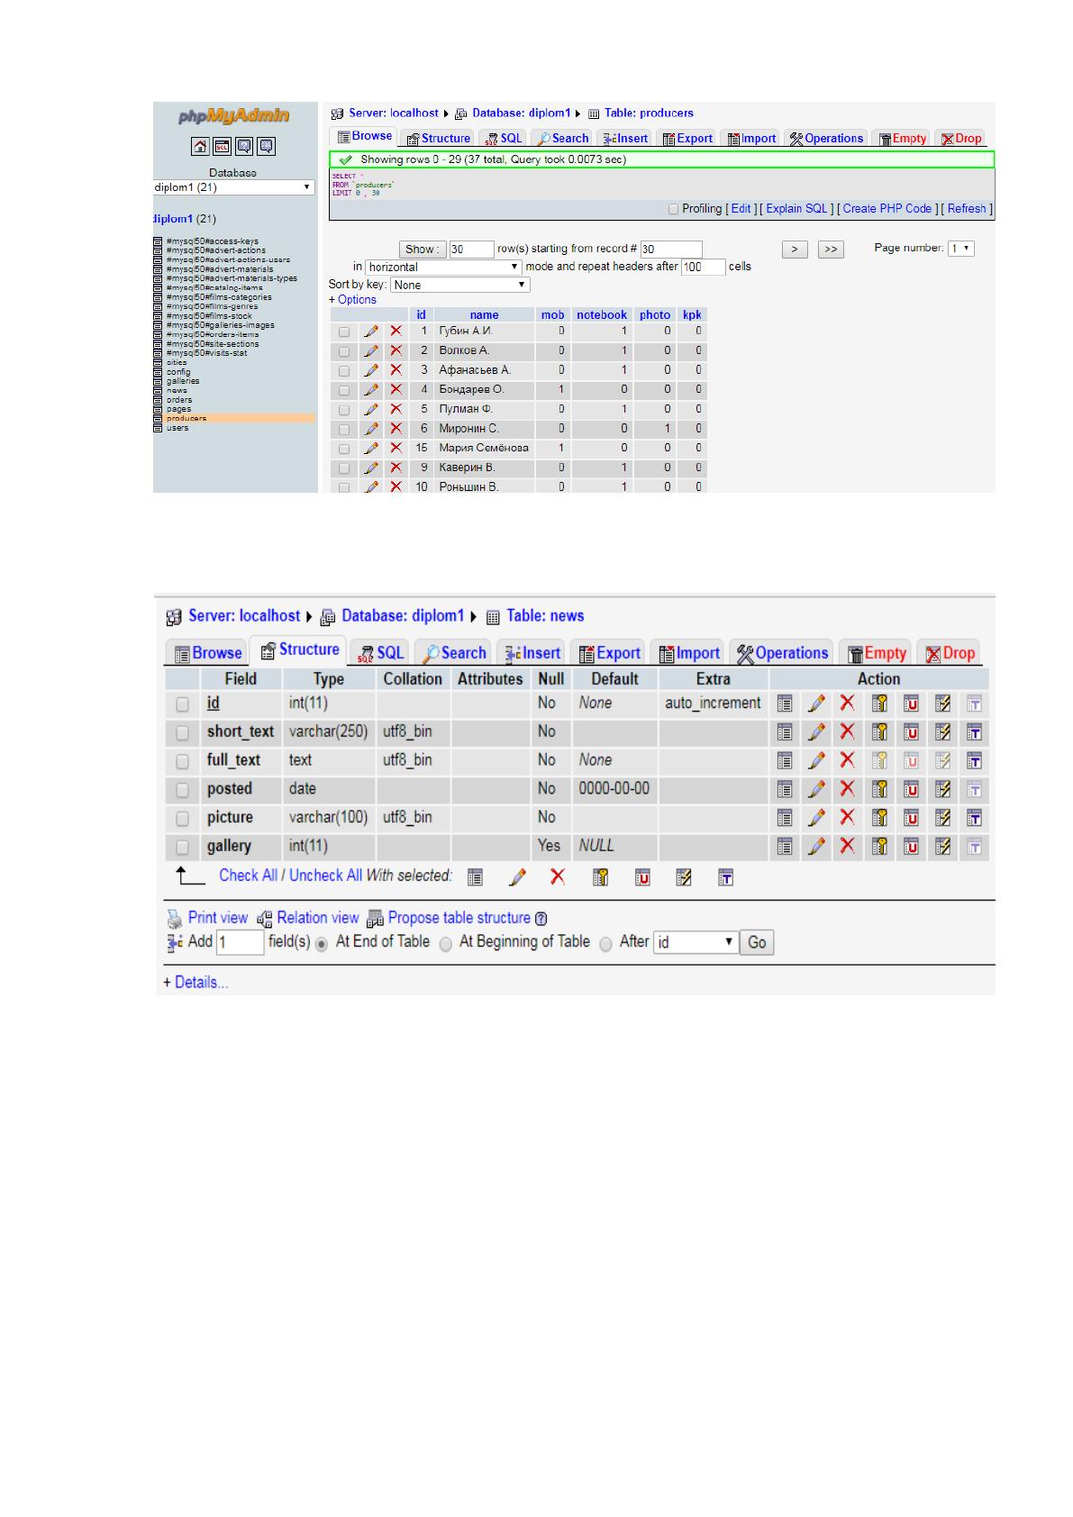Click the rows-to-show number input field
This screenshot has height=1517, width=1073.
click(x=471, y=250)
